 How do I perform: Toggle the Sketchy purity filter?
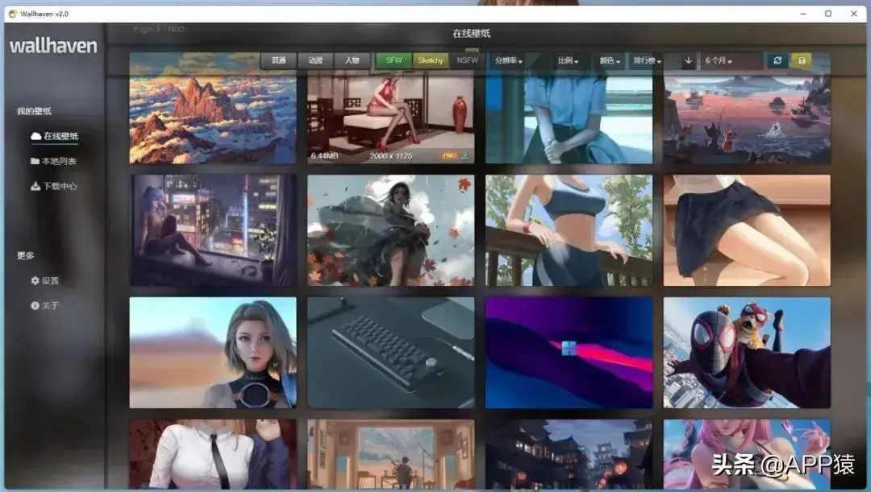[431, 60]
